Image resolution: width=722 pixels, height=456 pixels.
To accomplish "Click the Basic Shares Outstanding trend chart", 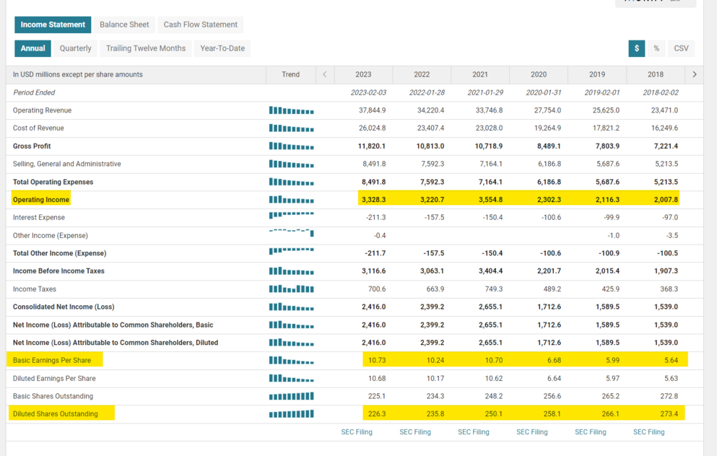I will [x=291, y=396].
